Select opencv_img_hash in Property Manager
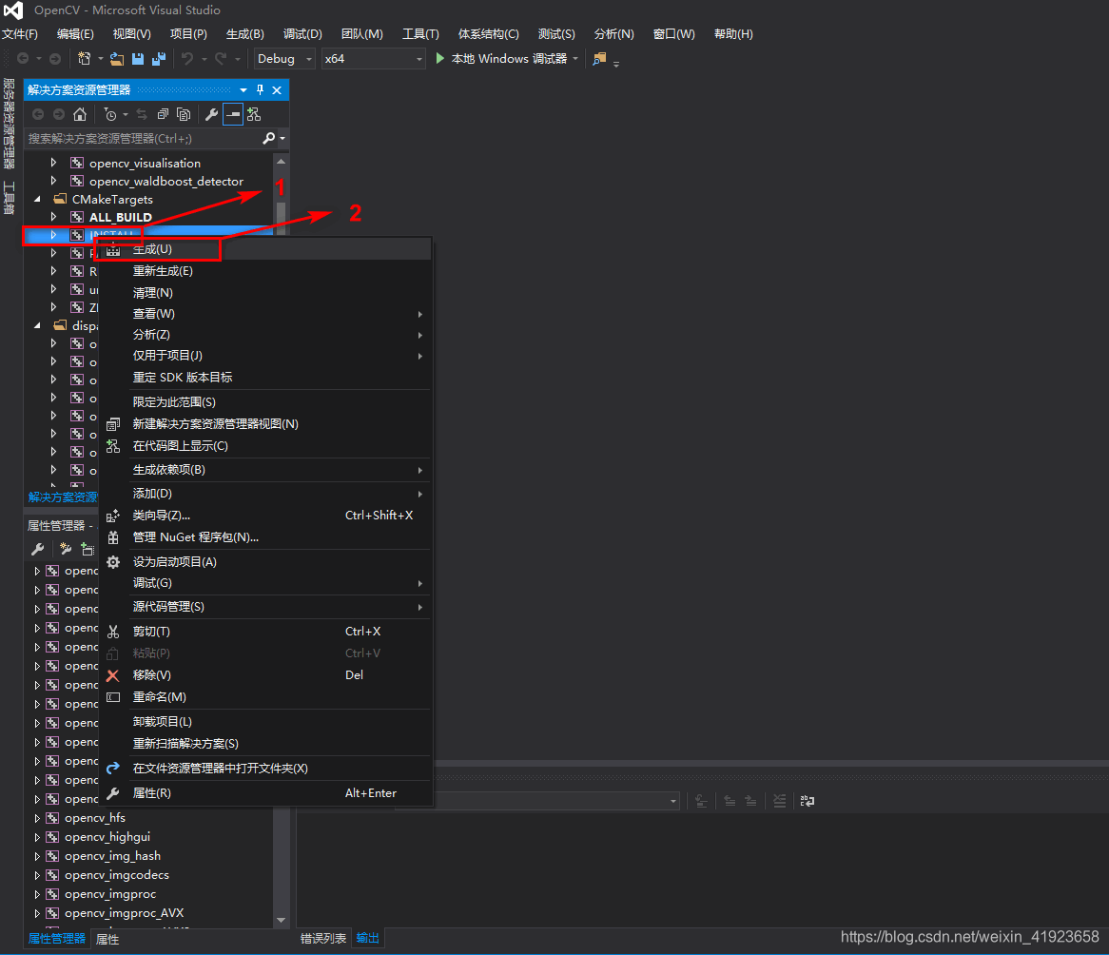The width and height of the screenshot is (1109, 955). [112, 856]
